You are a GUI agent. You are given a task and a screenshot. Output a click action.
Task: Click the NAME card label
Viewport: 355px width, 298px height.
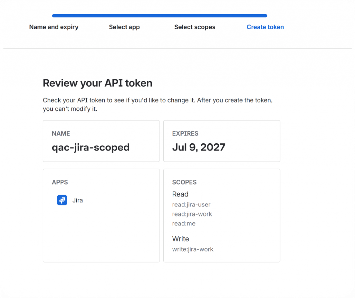coord(61,134)
